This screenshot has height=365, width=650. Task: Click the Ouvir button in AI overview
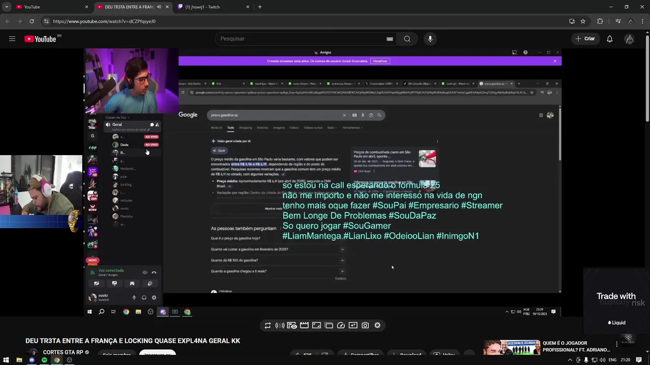point(219,151)
